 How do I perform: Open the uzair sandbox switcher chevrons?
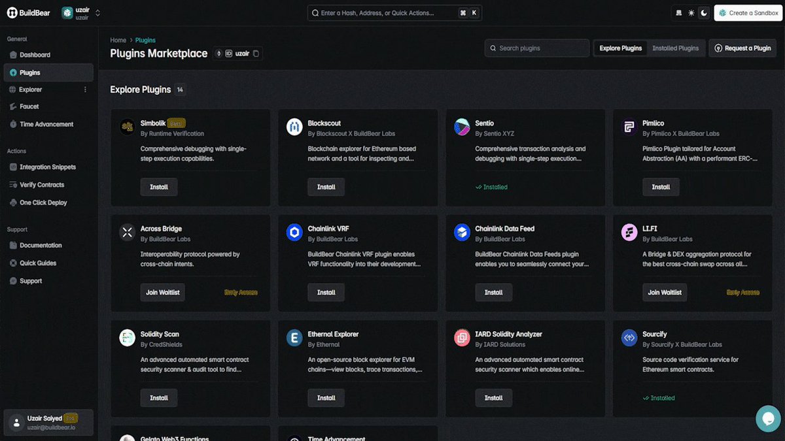click(x=97, y=13)
